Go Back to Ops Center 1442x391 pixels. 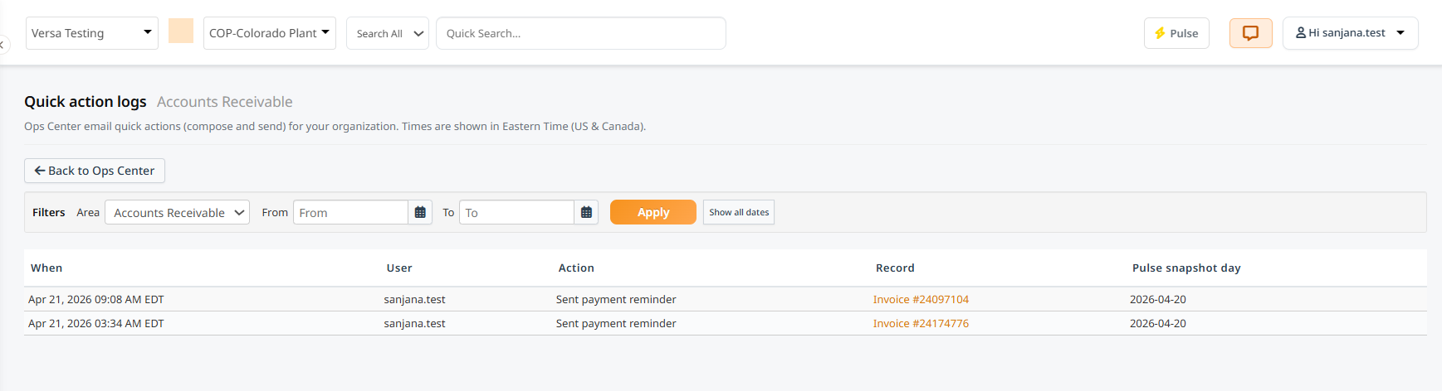tap(95, 171)
